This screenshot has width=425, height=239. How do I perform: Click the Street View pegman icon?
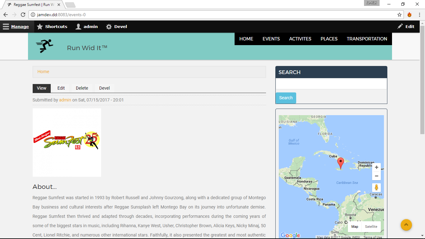tap(376, 188)
